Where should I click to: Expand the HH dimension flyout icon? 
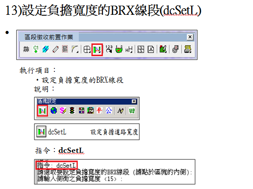pos(129,49)
